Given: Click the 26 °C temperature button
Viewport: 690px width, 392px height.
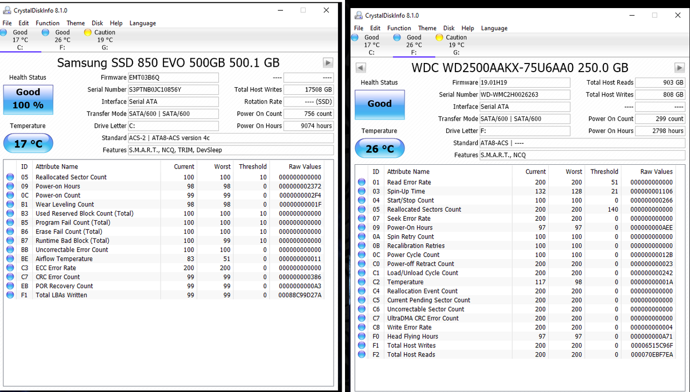Looking at the screenshot, I should [x=379, y=149].
